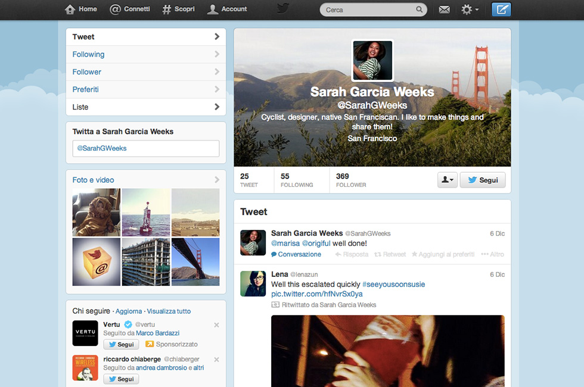Viewport: 584px width, 387px height.
Task: Open the settings gear dropdown
Action: 470,10
